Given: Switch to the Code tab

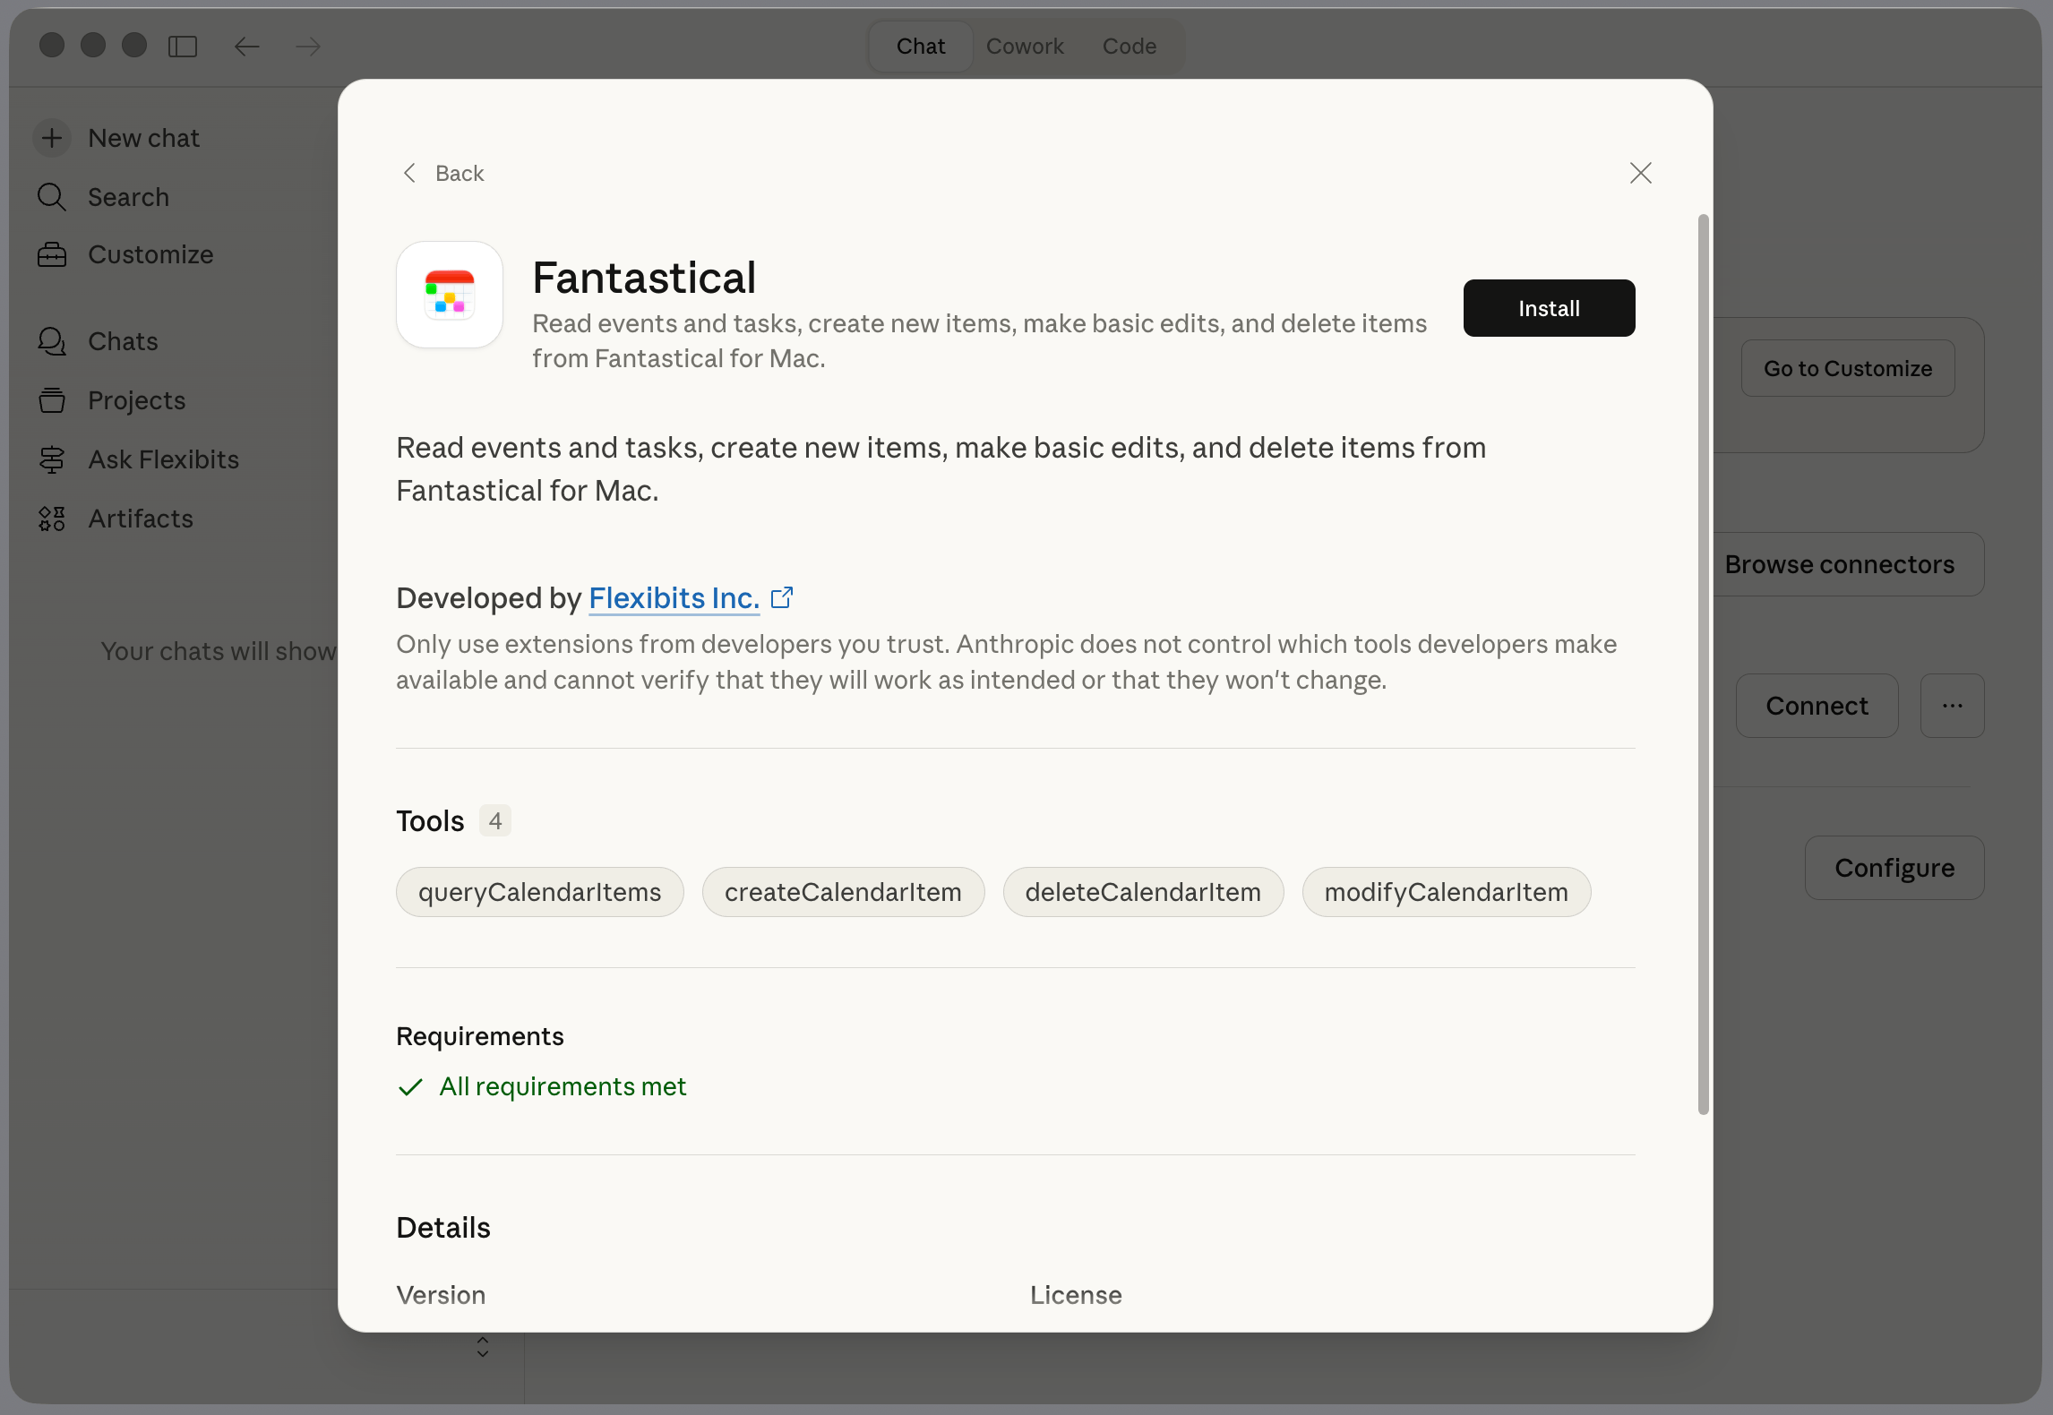Looking at the screenshot, I should click(1129, 47).
